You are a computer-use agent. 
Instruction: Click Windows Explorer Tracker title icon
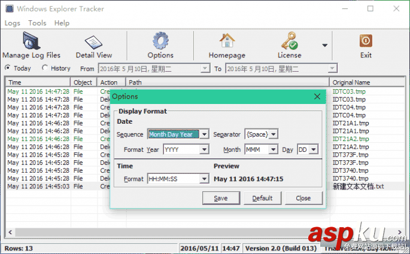tap(10, 8)
